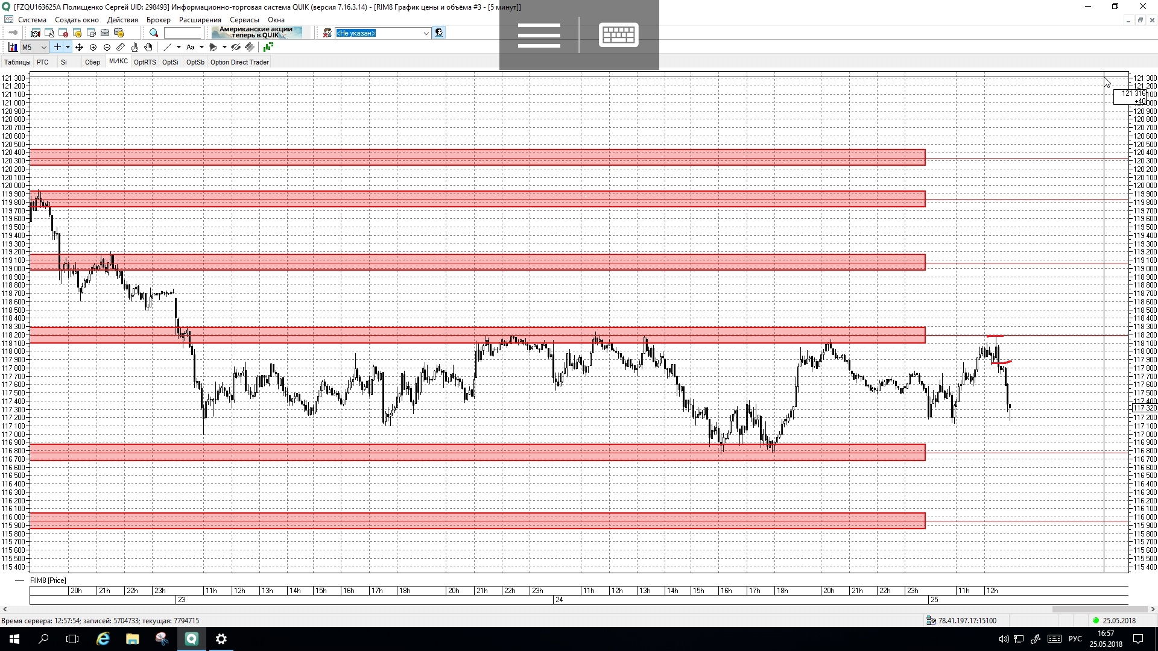The width and height of the screenshot is (1158, 651).
Task: Expand the line drawing tool dropdown arrow
Action: [179, 47]
